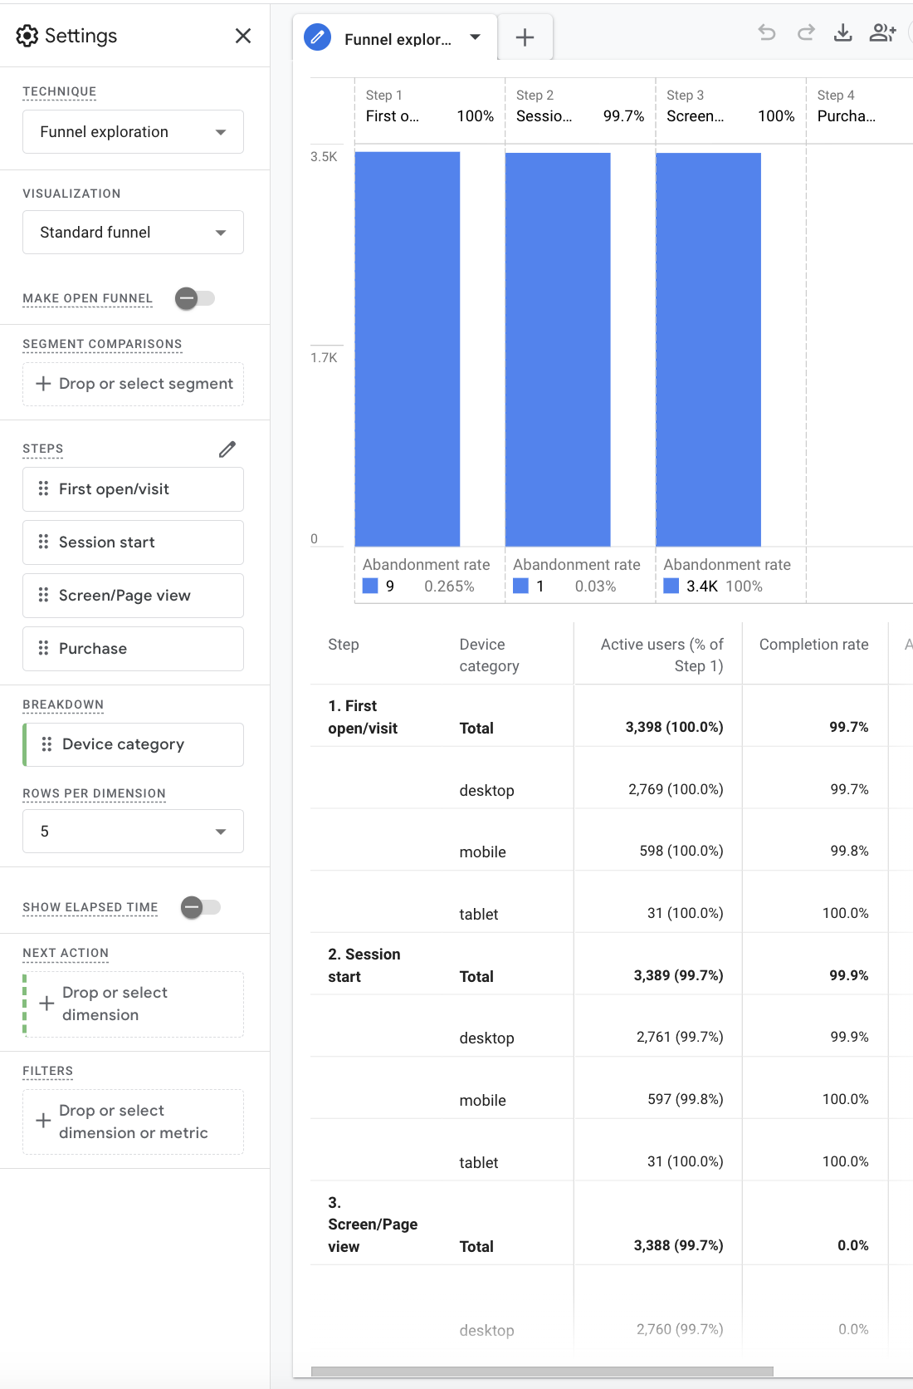This screenshot has width=913, height=1389.
Task: Click the horizontal scrollbar under the table
Action: click(x=541, y=1372)
